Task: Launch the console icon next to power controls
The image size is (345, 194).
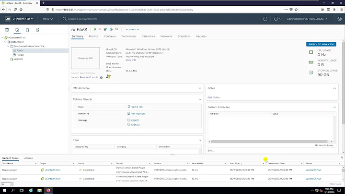Action: point(105,29)
